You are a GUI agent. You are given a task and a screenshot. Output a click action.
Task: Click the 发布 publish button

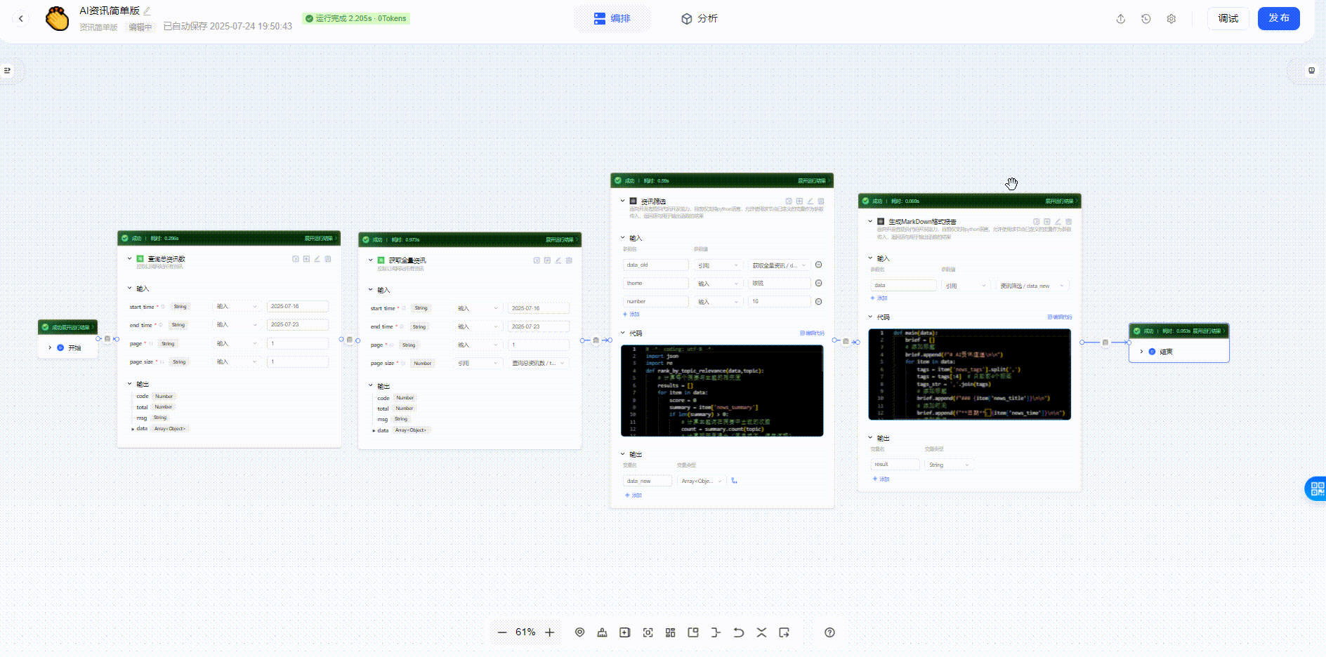pos(1278,19)
